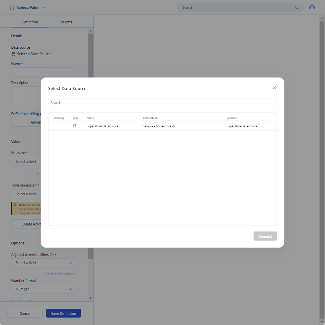
Task: Click the Anyone editing option button
Action: [26, 122]
